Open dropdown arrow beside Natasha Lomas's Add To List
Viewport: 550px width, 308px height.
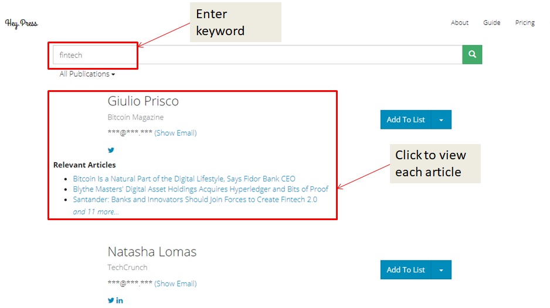[441, 270]
